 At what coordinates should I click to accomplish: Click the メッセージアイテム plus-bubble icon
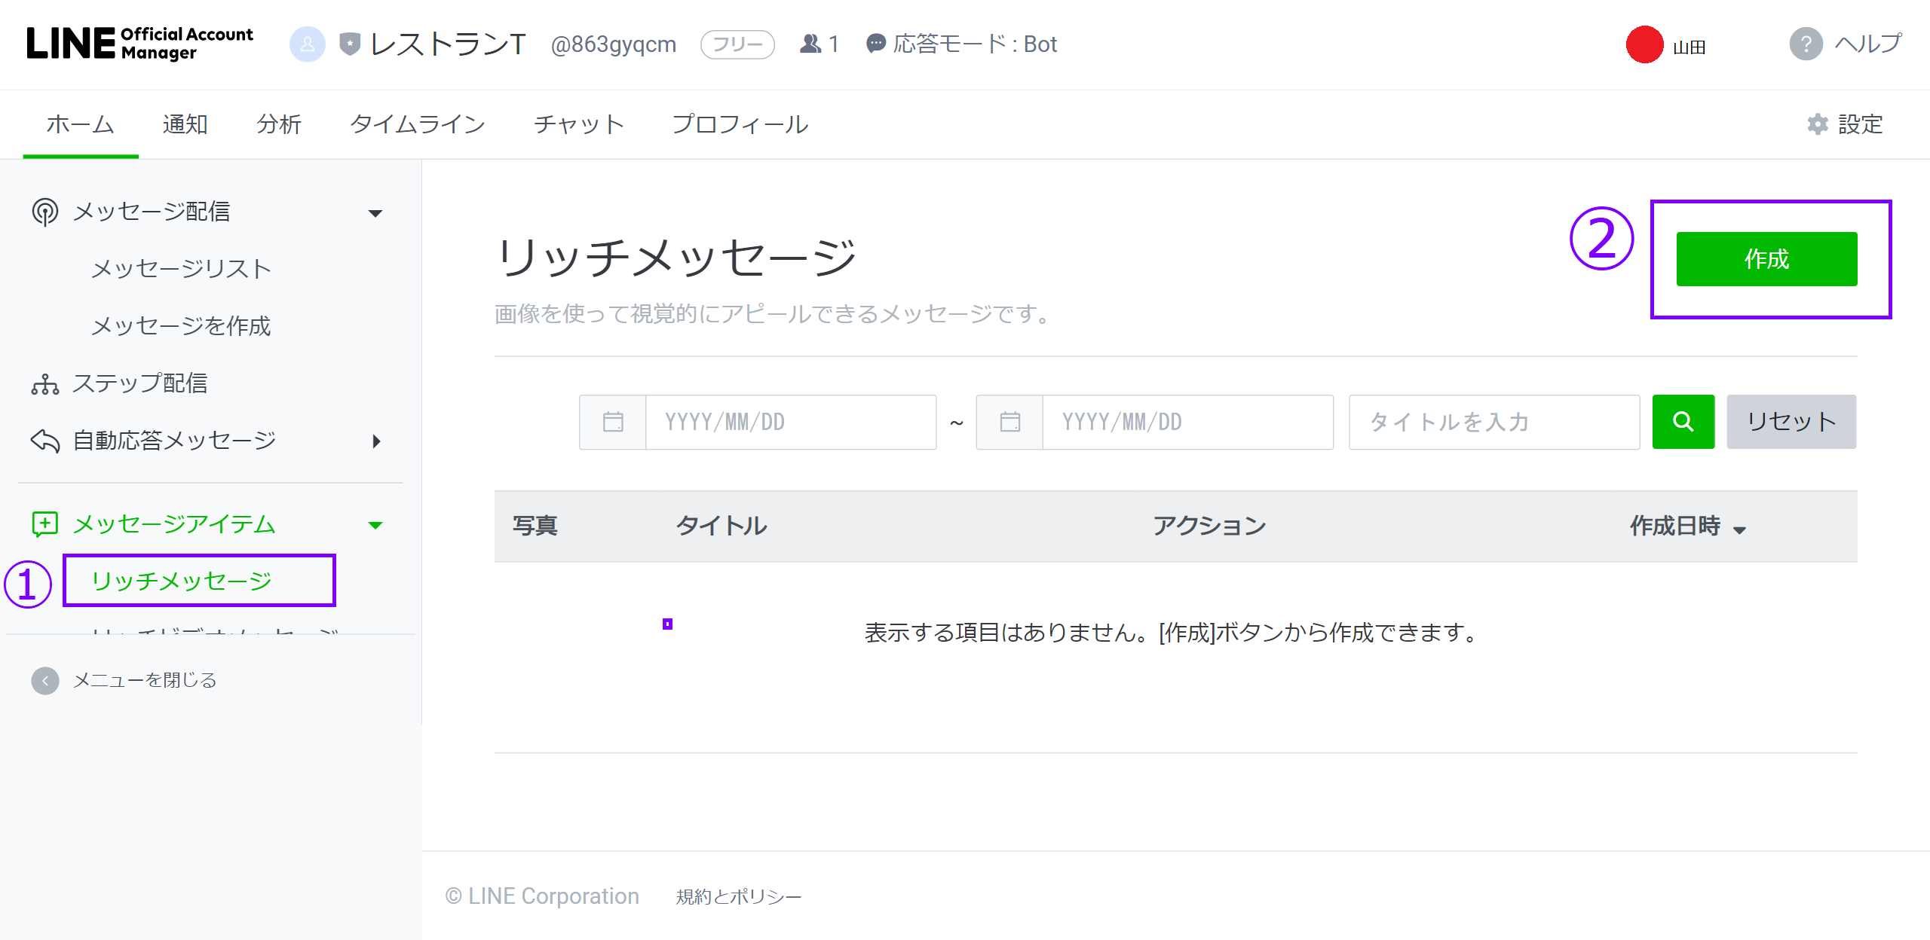pyautogui.click(x=45, y=523)
